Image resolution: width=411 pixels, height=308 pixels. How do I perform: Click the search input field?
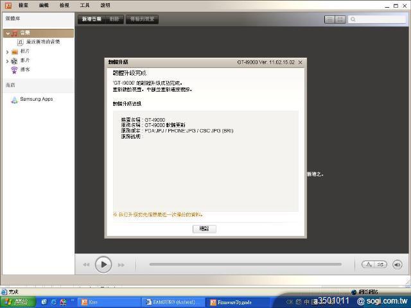coord(380,20)
